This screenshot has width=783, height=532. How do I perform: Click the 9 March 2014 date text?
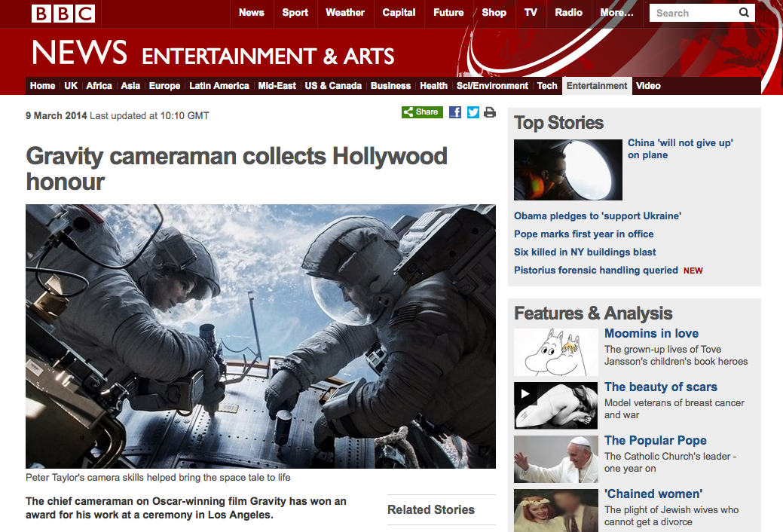tap(57, 115)
